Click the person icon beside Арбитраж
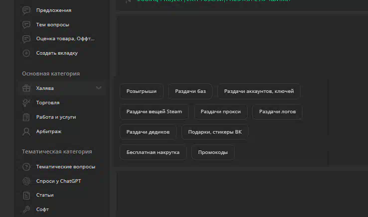The image size is (368, 217). [x=26, y=132]
